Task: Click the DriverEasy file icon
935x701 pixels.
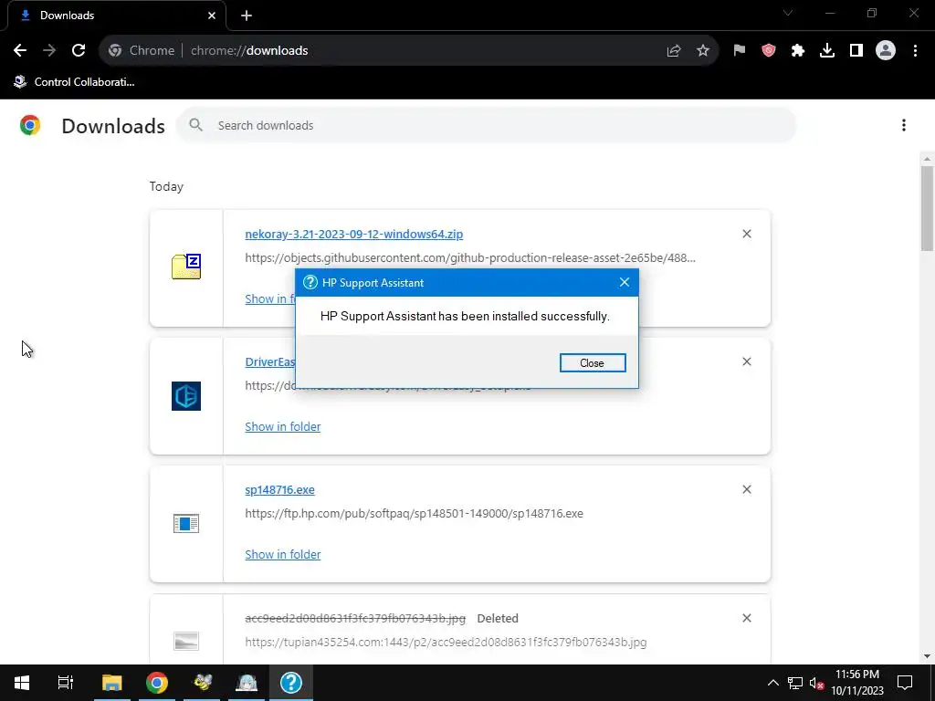Action: click(186, 396)
